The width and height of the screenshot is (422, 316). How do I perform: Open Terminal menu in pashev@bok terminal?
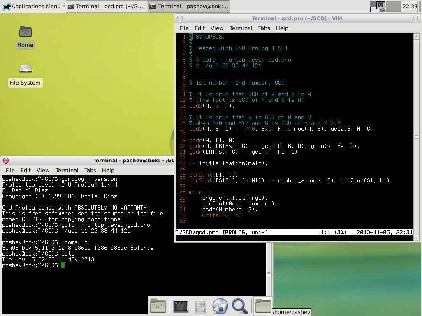click(67, 170)
